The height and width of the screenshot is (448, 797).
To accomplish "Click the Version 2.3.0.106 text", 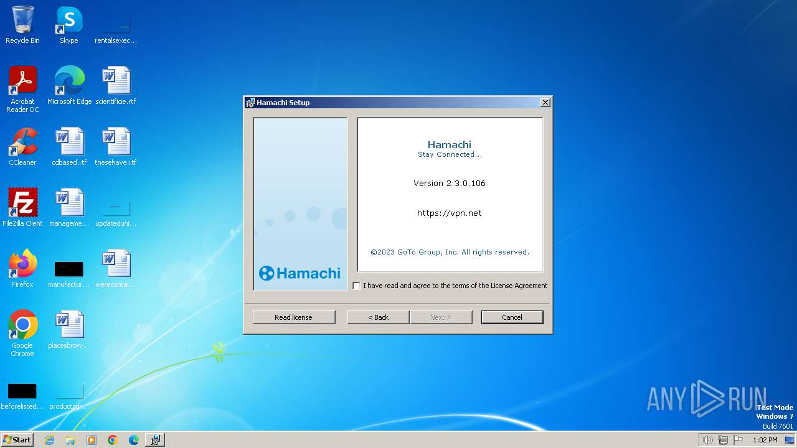I will 450,183.
